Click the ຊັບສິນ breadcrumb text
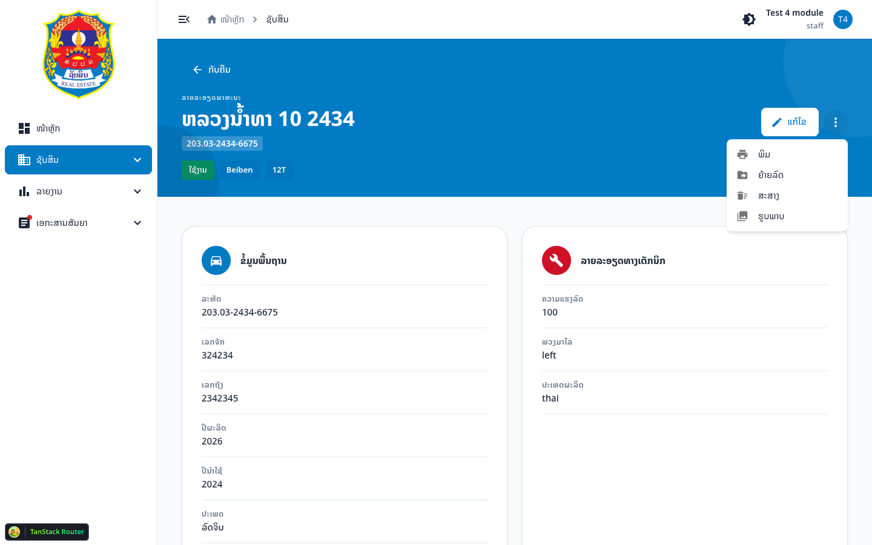 point(277,19)
